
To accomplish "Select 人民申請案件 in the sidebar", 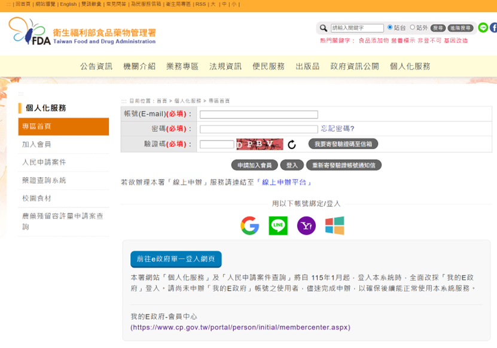I will click(44, 162).
